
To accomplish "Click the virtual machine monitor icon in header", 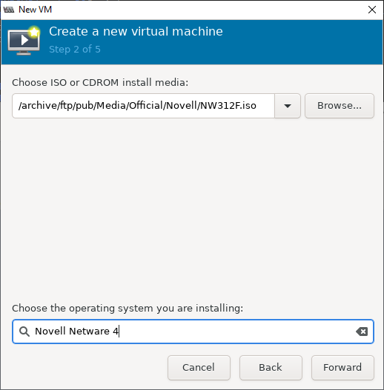I will point(24,41).
